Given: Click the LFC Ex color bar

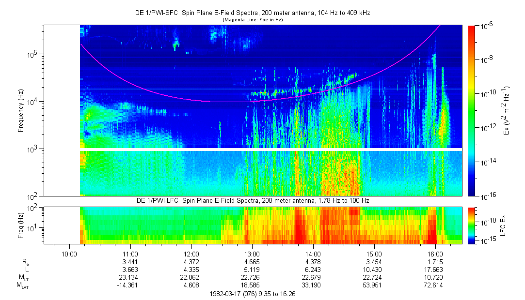Looking at the screenshot, I should (472, 225).
